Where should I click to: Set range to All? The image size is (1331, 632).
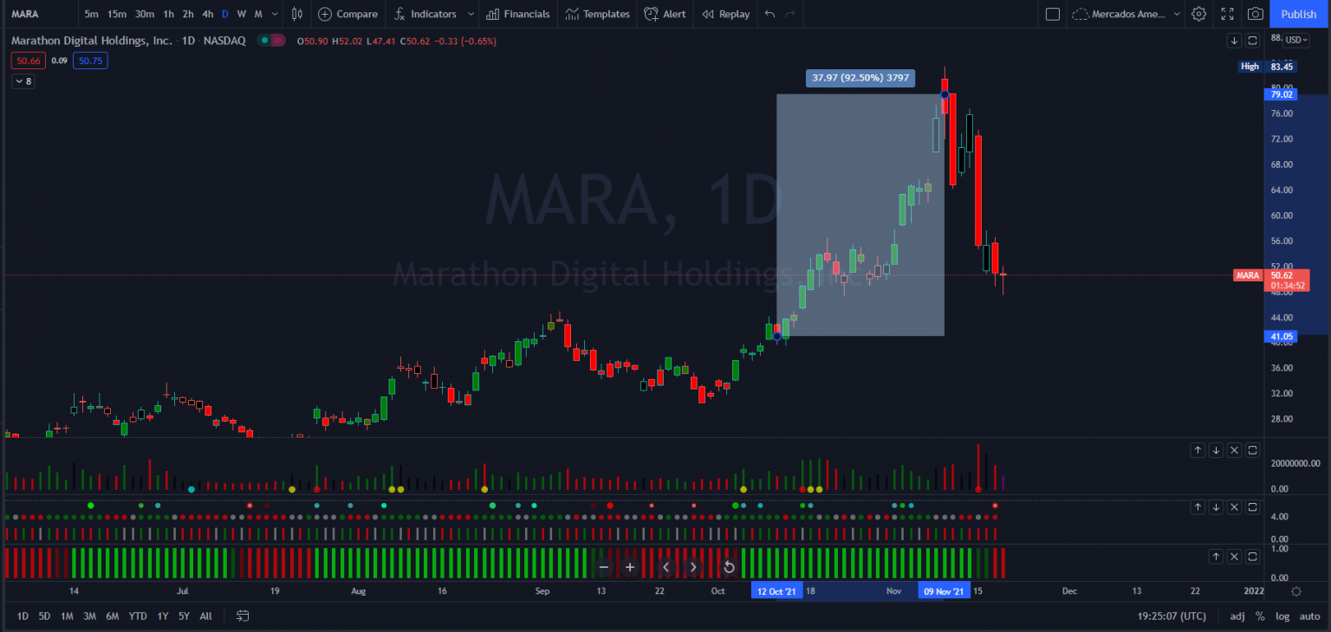point(205,616)
